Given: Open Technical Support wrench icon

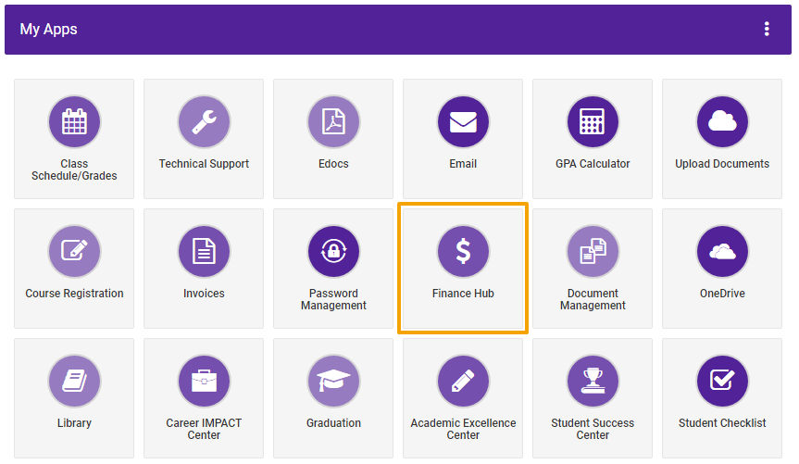Looking at the screenshot, I should coord(204,122).
